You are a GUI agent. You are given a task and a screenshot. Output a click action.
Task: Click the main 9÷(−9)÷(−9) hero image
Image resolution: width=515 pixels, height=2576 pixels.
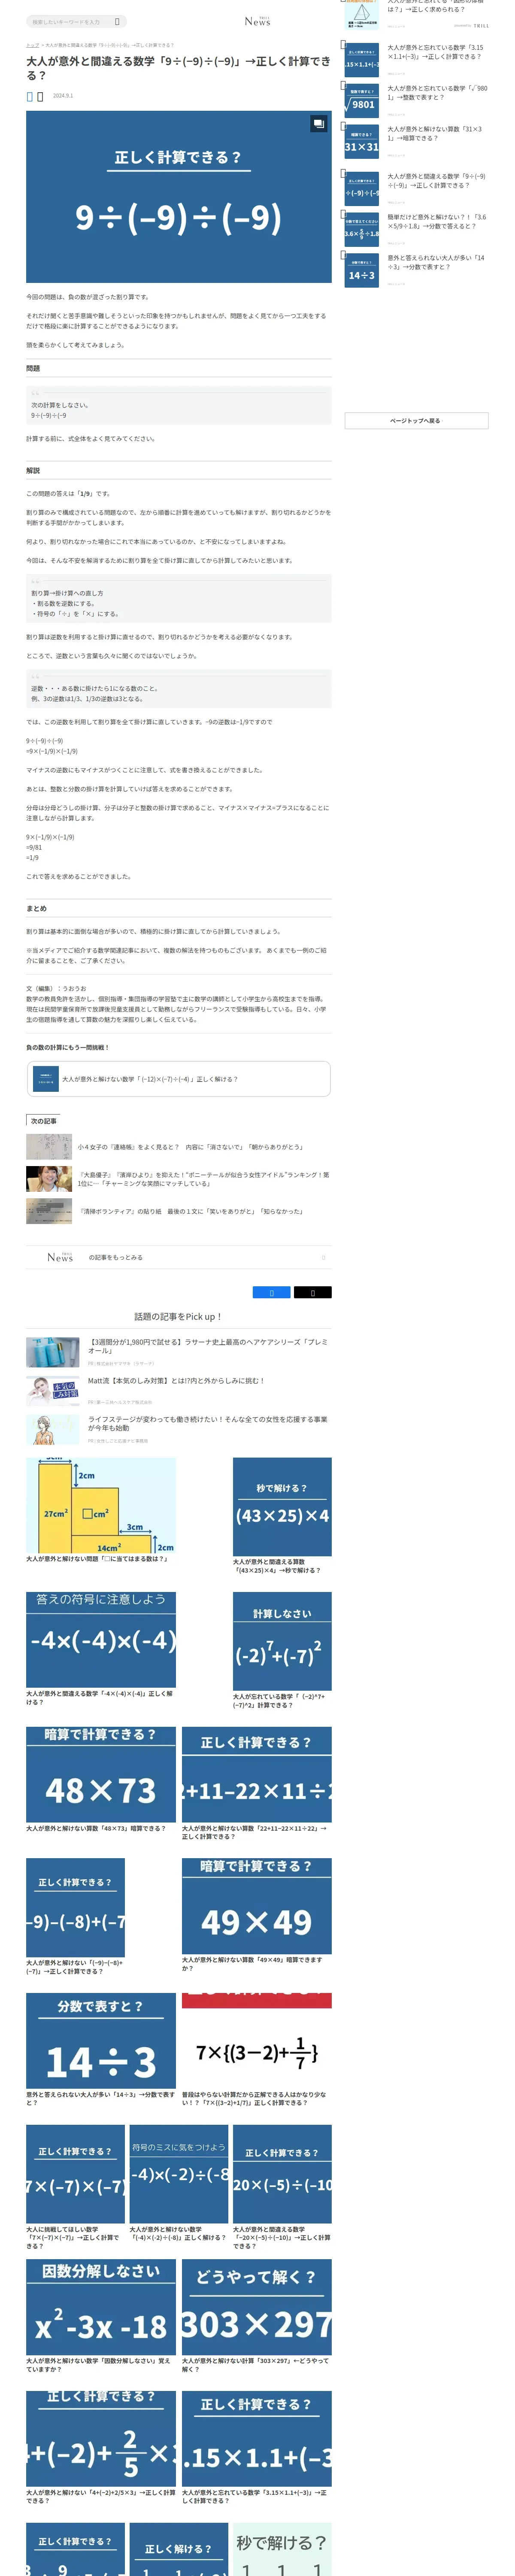pyautogui.click(x=178, y=197)
